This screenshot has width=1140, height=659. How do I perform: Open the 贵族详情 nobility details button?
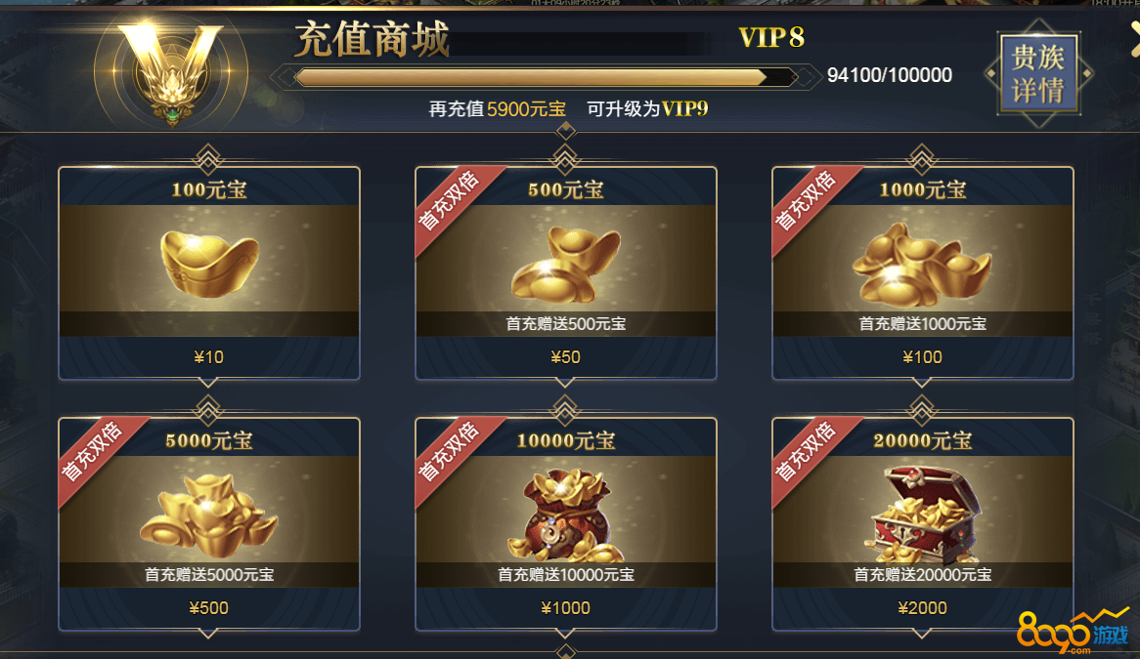[x=1038, y=73]
